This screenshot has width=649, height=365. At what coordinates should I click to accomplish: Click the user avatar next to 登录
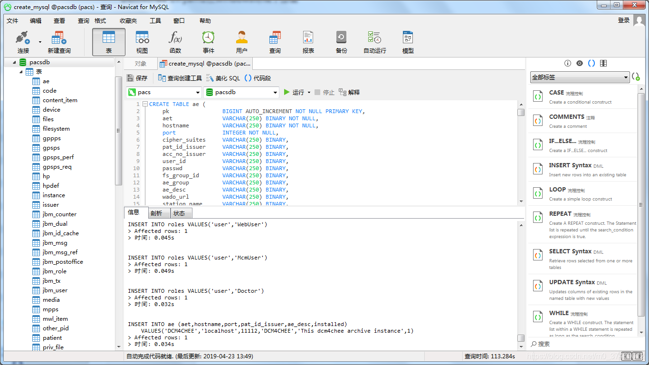(639, 20)
